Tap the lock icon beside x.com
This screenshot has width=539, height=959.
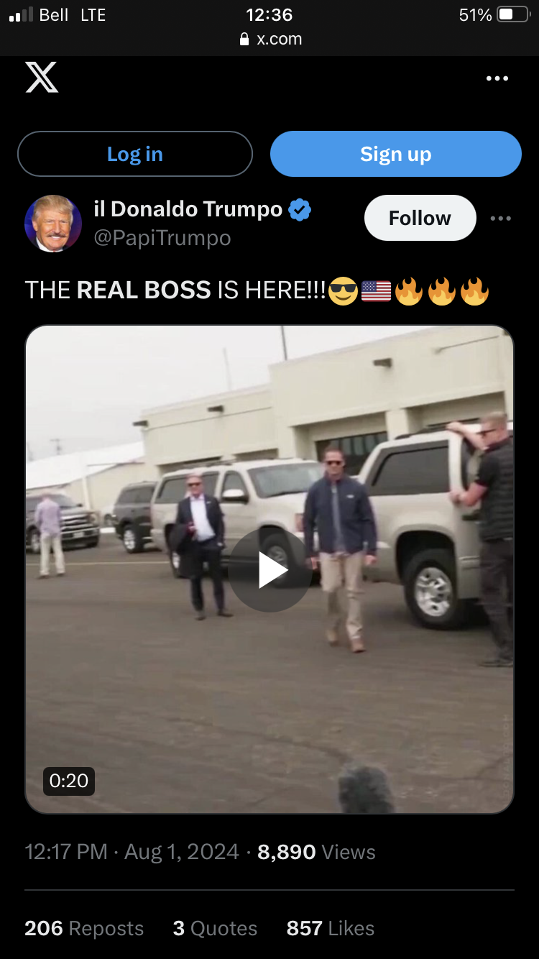click(x=244, y=40)
